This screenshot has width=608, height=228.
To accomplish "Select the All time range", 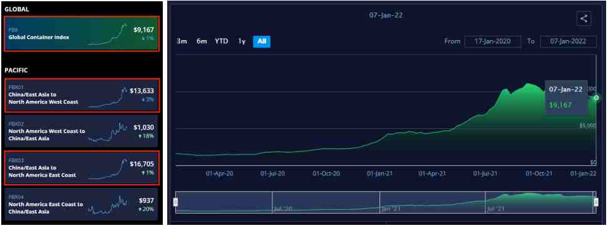I will coord(262,41).
